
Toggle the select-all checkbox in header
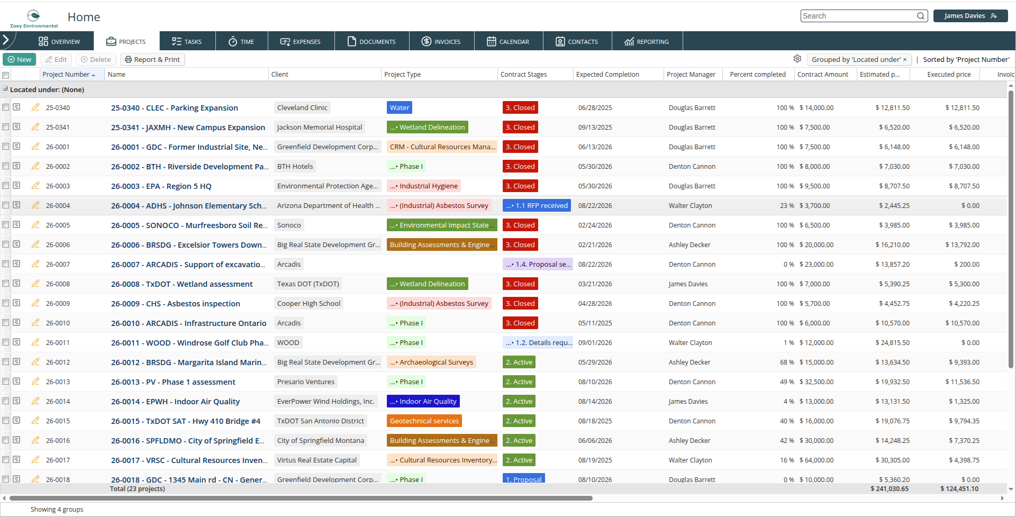pyautogui.click(x=6, y=75)
